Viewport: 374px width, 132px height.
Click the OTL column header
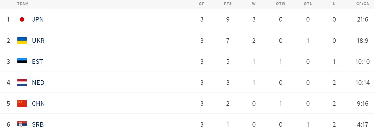click(308, 4)
